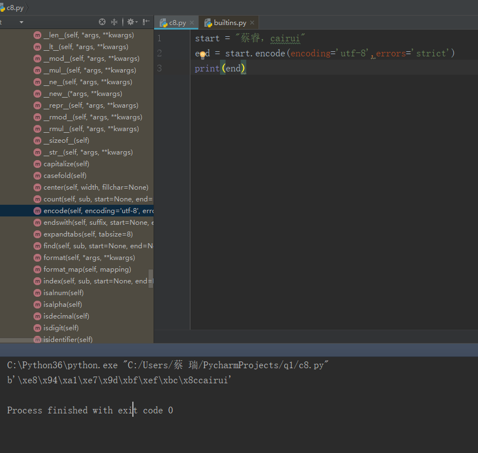
Task: Open the project panel settings gear
Action: click(x=132, y=22)
